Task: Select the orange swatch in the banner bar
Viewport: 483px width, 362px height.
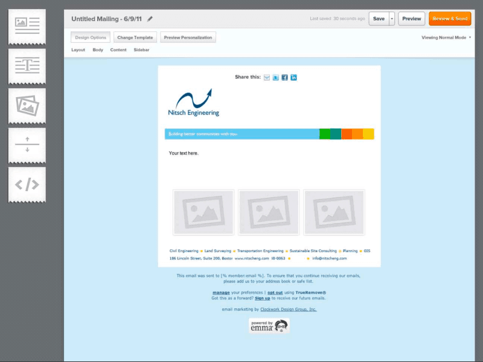Action: [x=357, y=133]
